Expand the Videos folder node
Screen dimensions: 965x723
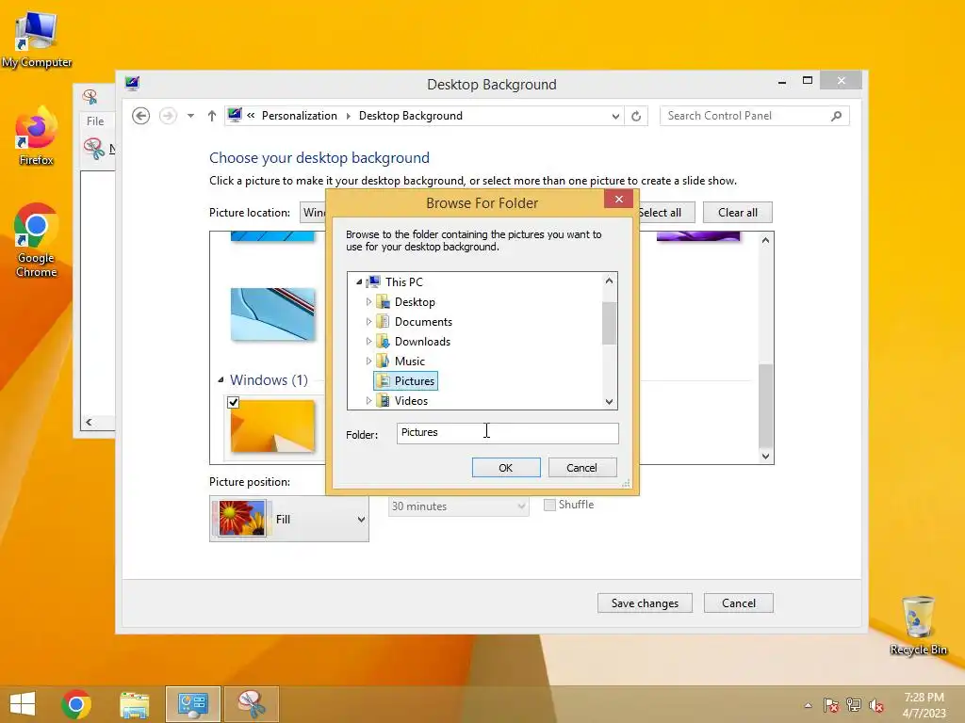pos(368,400)
